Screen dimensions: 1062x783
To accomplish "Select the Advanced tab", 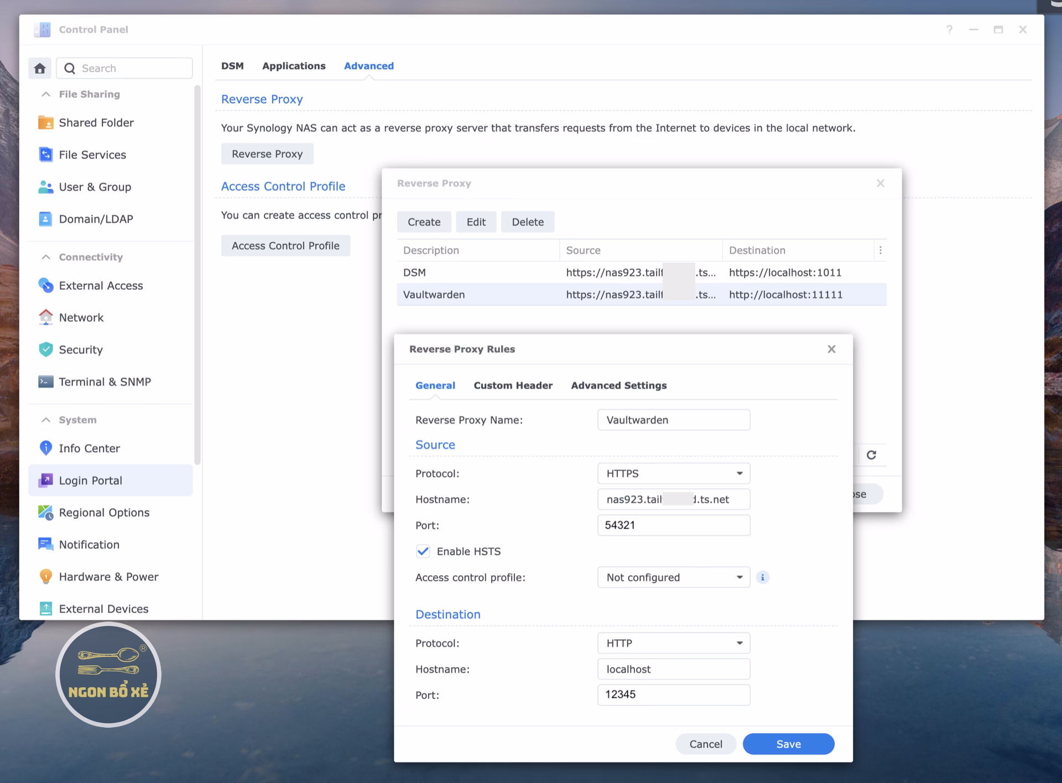I will (x=369, y=66).
